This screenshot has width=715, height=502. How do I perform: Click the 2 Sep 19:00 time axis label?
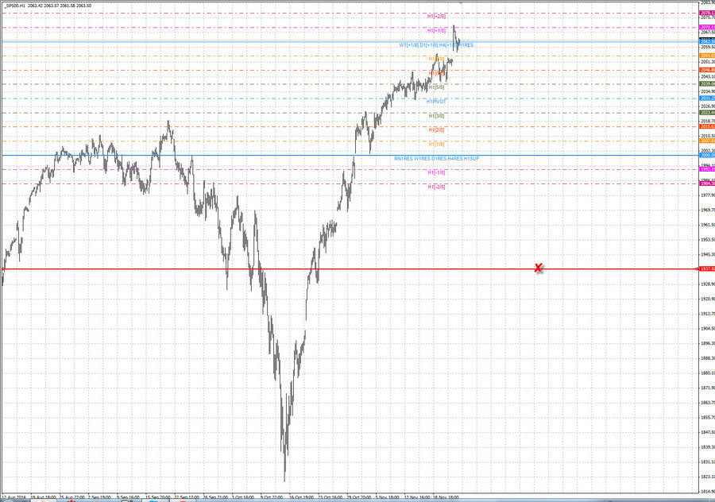99,497
